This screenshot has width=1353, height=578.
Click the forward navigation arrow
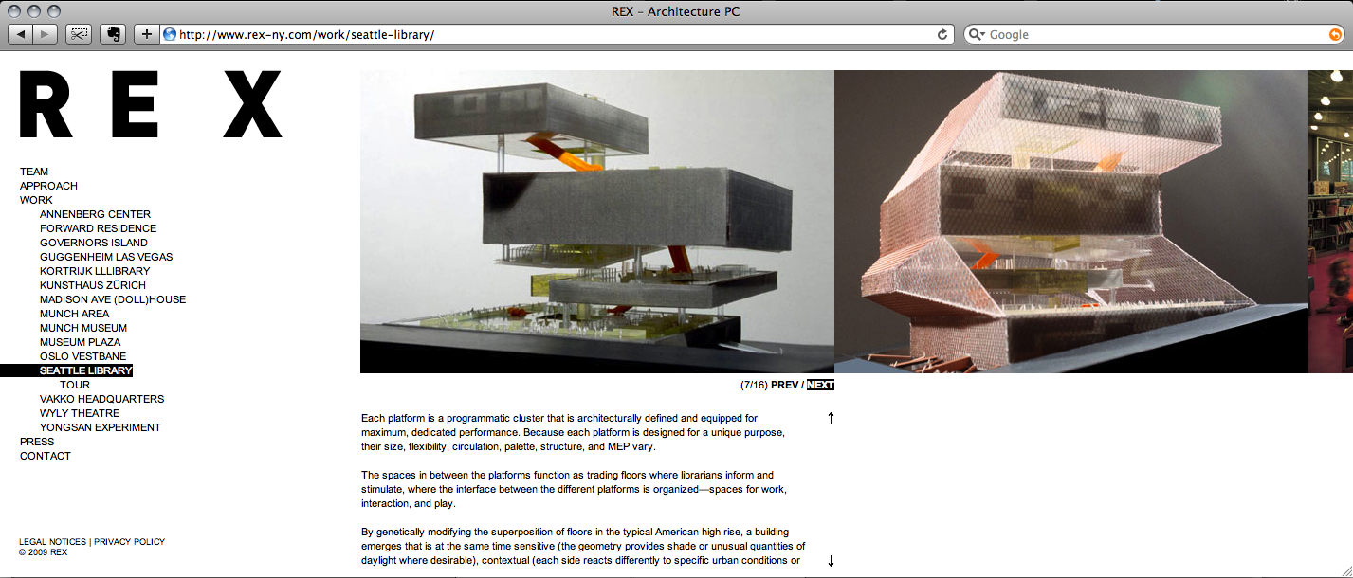point(44,33)
